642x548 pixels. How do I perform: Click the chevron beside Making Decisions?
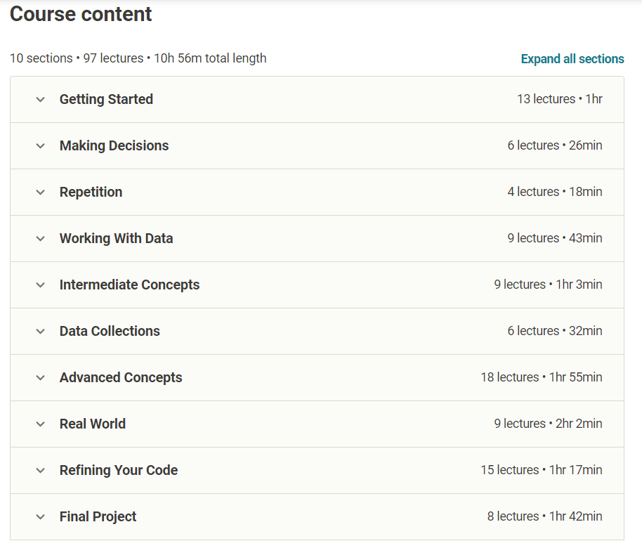[x=41, y=146]
